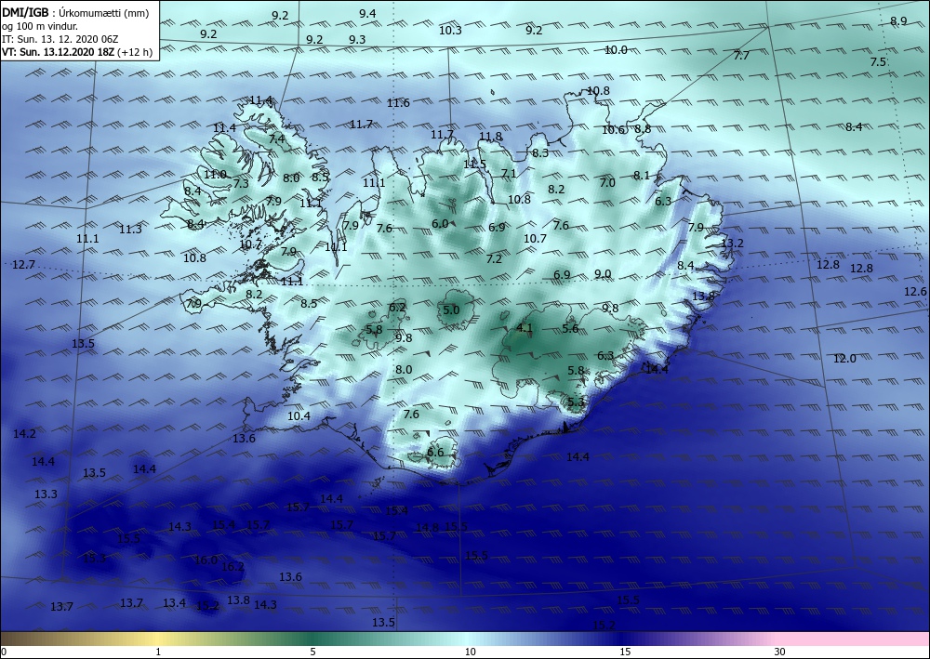This screenshot has height=659, width=930.
Task: Click the map value 12.0
Action: click(844, 359)
